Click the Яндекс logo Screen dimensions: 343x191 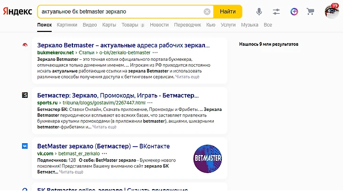coord(17,12)
